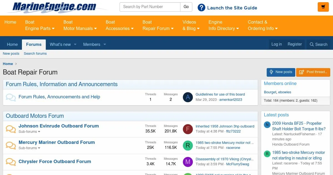Open Inherited 1958 Johnson 3hp outboard thread
The height and width of the screenshot is (175, 333).
(x=225, y=126)
